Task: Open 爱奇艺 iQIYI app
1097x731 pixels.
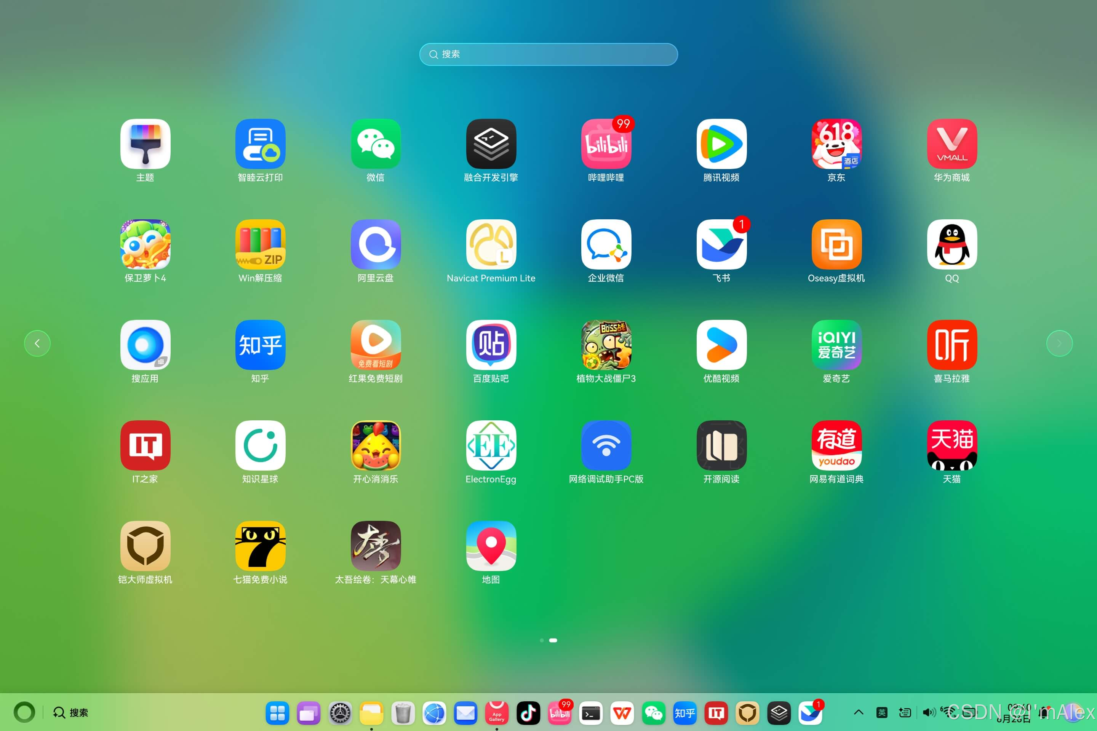Action: pyautogui.click(x=836, y=345)
